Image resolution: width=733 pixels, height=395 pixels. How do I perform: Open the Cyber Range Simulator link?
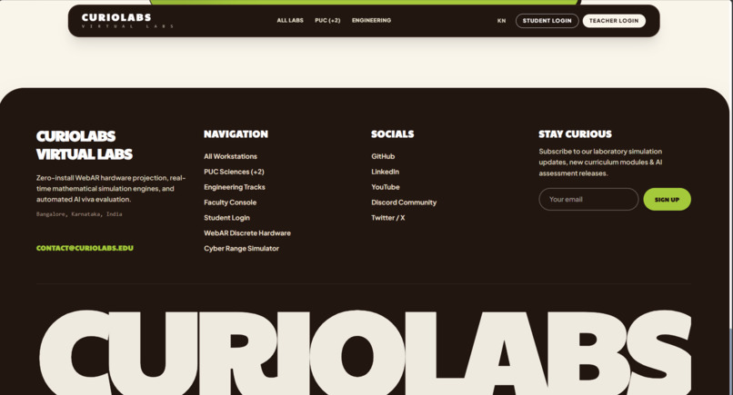(241, 249)
